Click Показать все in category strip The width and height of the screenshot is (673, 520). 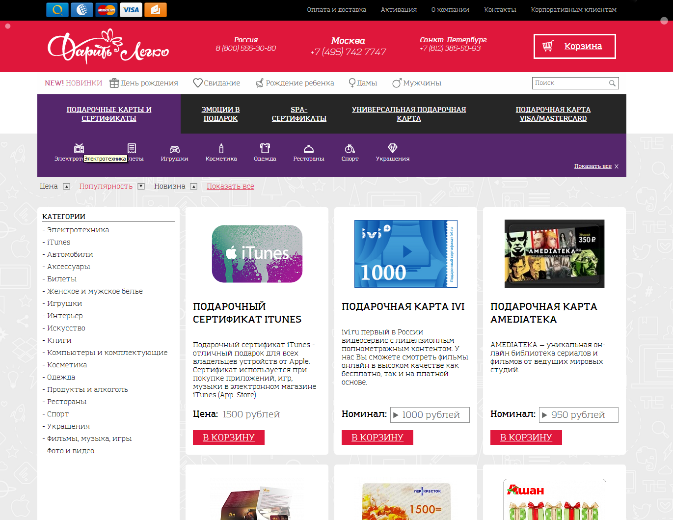[x=593, y=166]
